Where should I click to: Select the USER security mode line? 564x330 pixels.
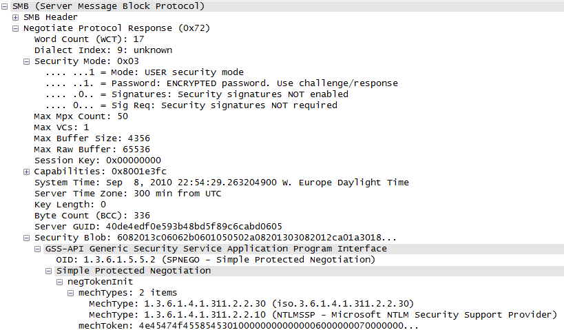point(145,72)
